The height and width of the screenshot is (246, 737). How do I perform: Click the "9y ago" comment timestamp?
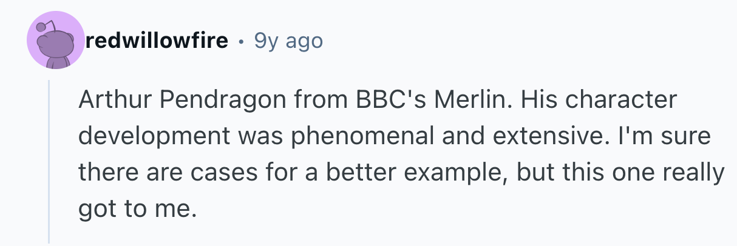288,41
